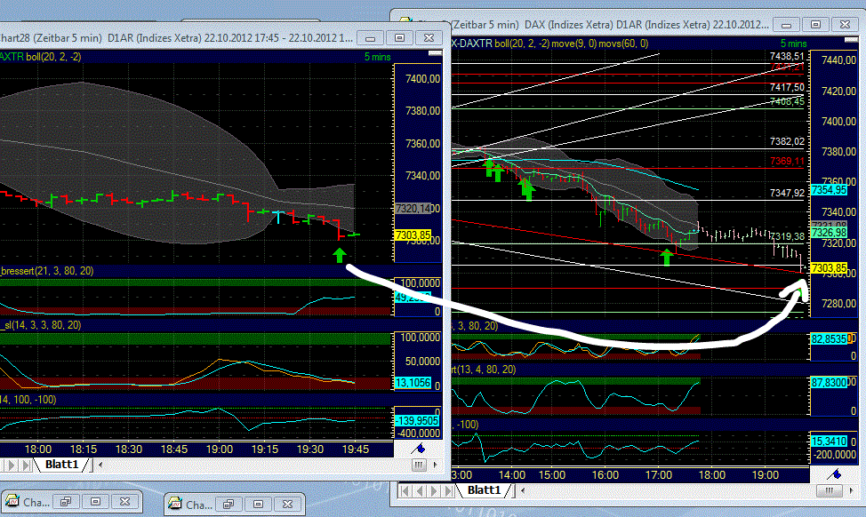Select the blue pushpin icon below the DAX chart

pyautogui.click(x=835, y=474)
